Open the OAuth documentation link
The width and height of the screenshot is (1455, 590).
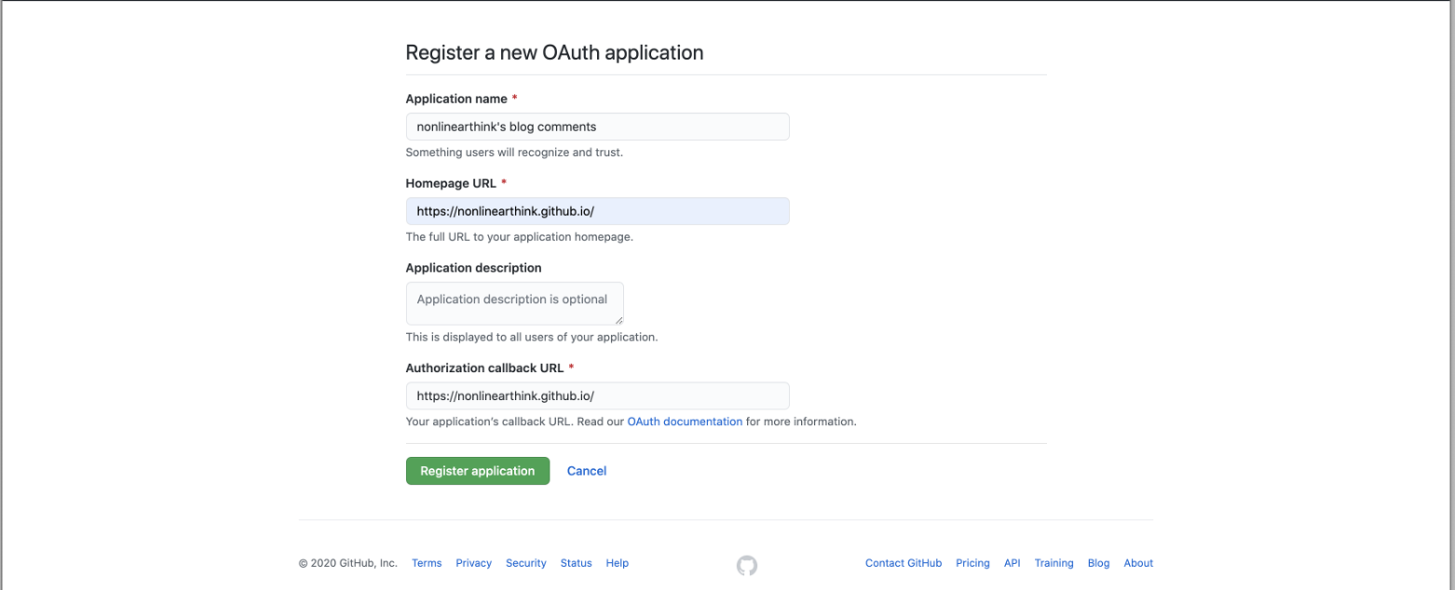pos(685,422)
